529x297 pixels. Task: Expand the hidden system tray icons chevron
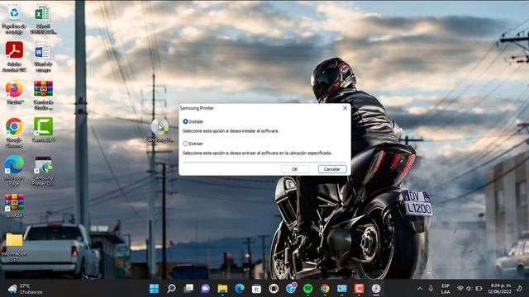pyautogui.click(x=420, y=289)
